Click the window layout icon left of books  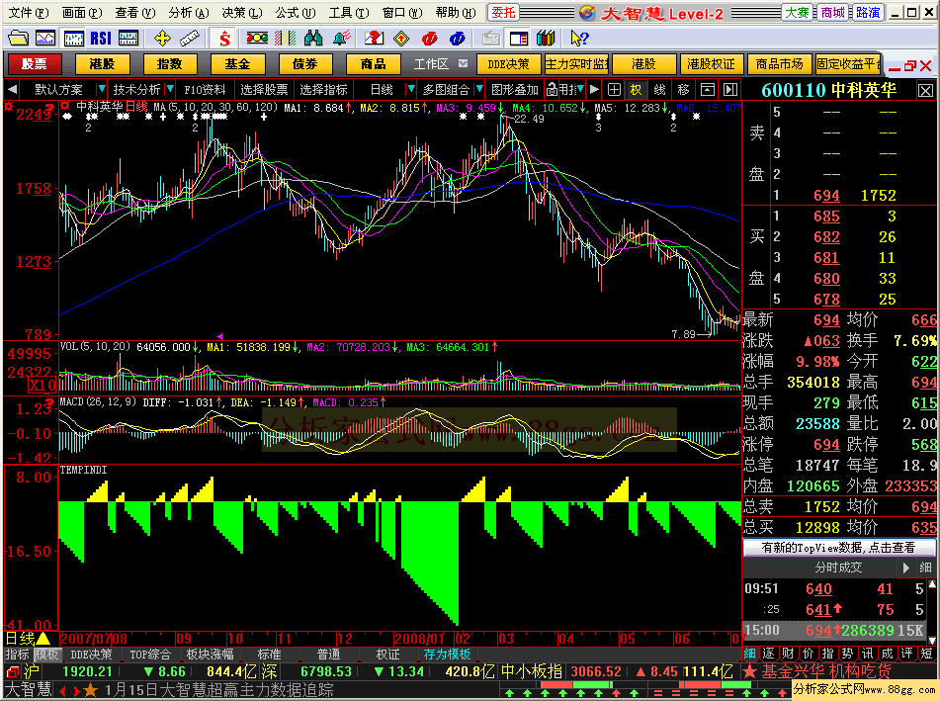(519, 39)
